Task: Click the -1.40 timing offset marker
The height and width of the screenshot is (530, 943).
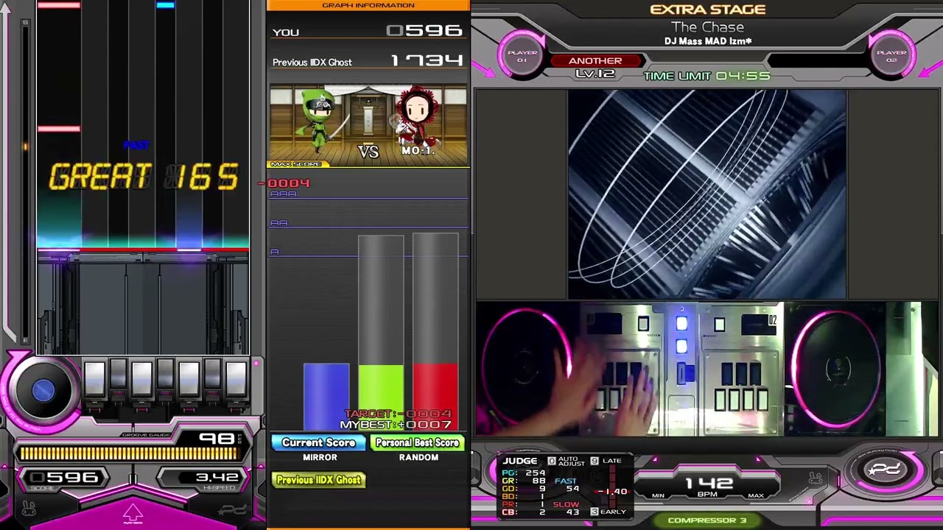Action: pos(611,491)
